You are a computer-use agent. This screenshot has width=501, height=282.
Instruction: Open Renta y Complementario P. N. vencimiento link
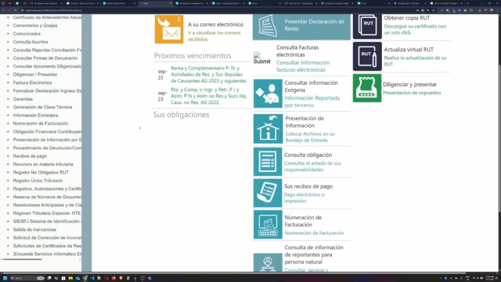(208, 74)
